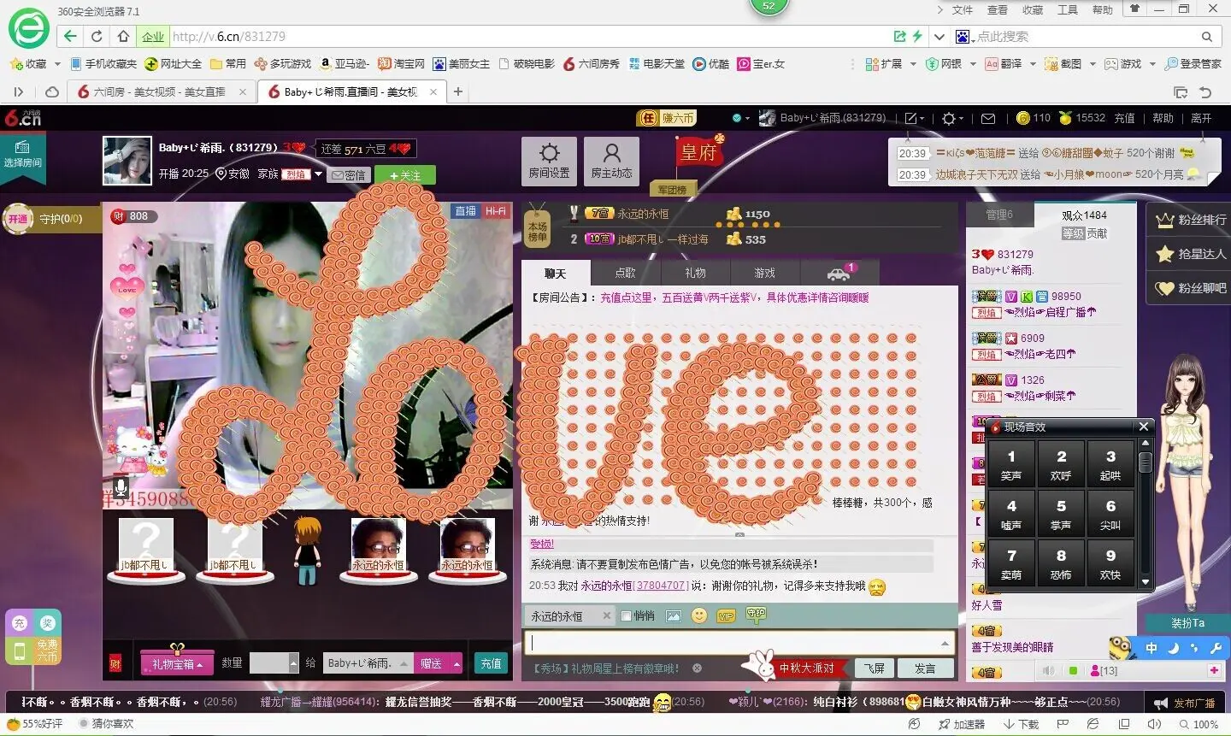Switch to the 点歌 song request tab
The image size is (1231, 736).
(x=626, y=273)
